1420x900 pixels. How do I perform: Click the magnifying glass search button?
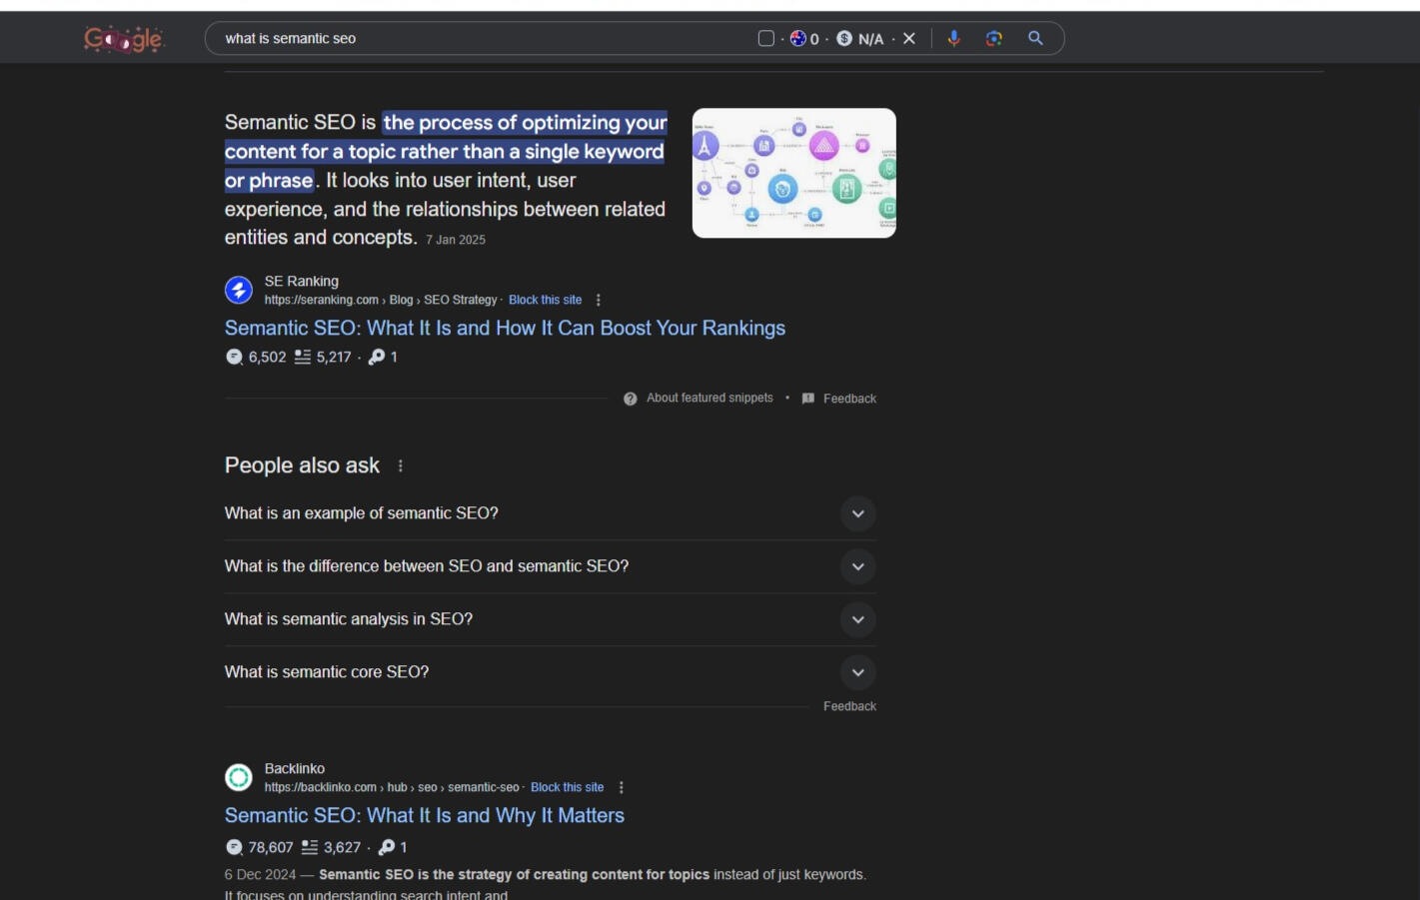point(1035,38)
